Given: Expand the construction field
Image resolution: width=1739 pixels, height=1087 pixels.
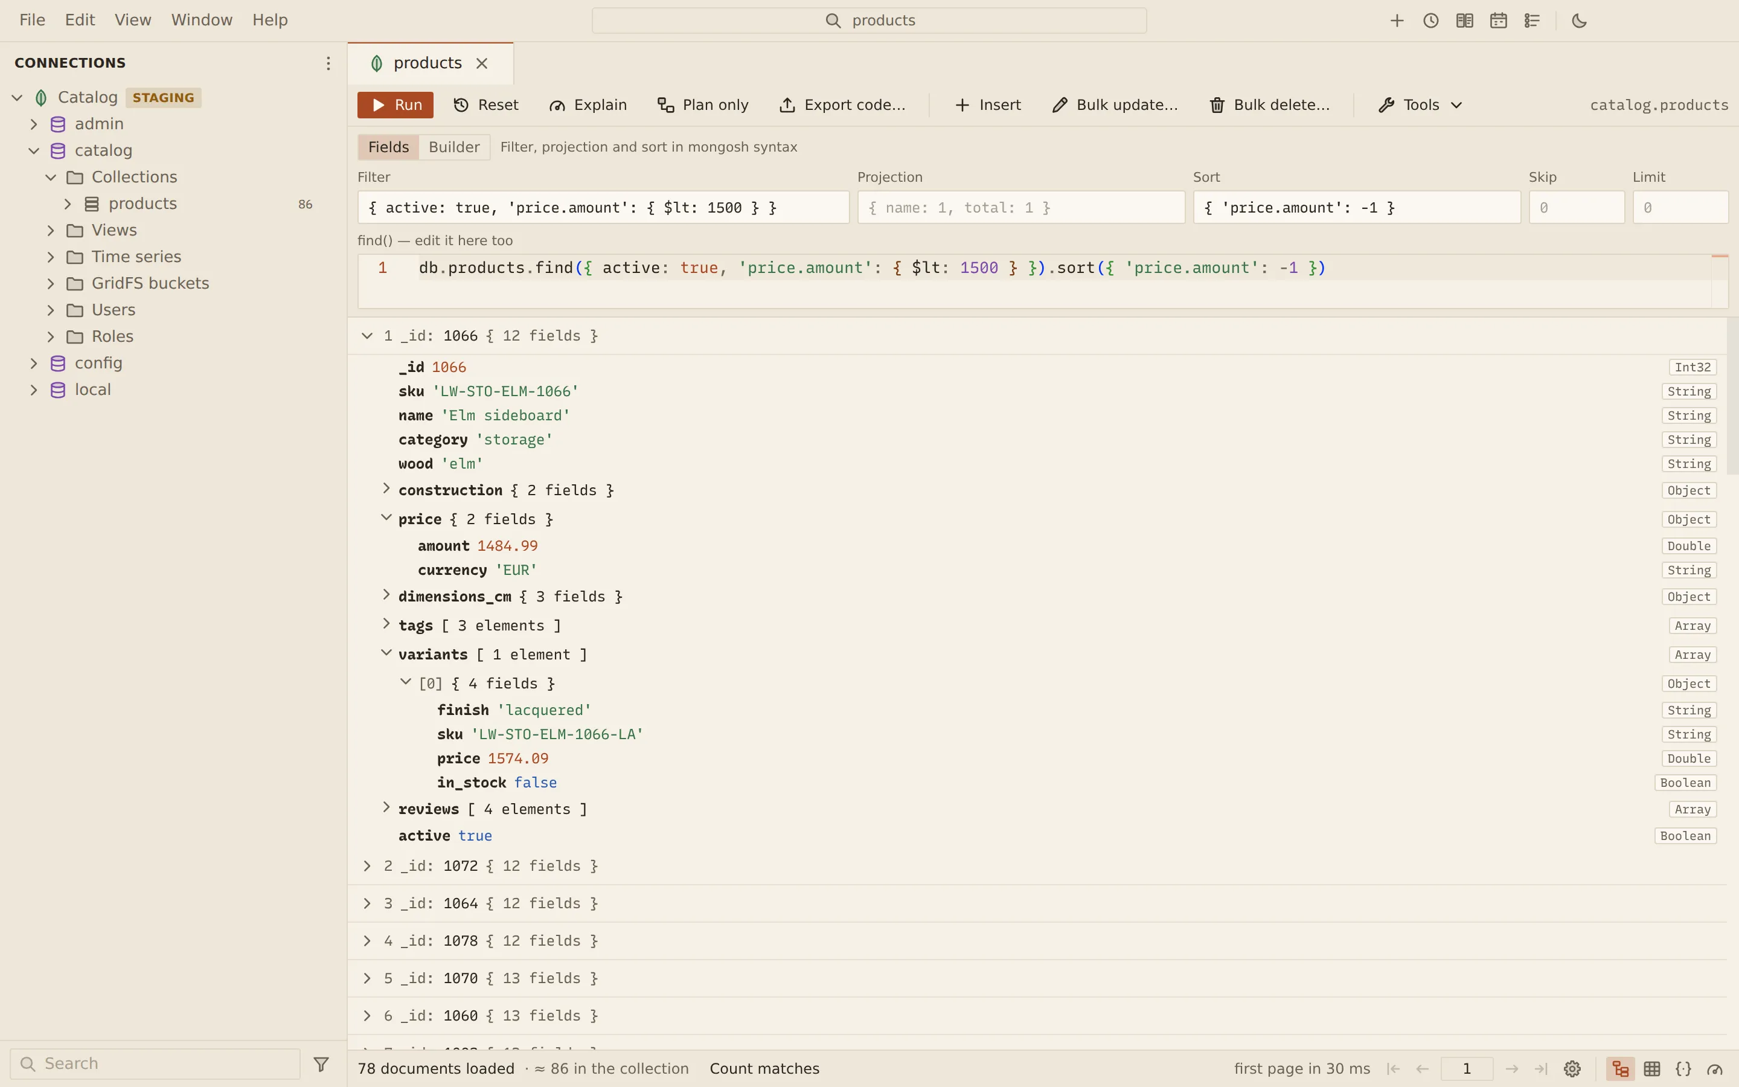Looking at the screenshot, I should point(386,489).
